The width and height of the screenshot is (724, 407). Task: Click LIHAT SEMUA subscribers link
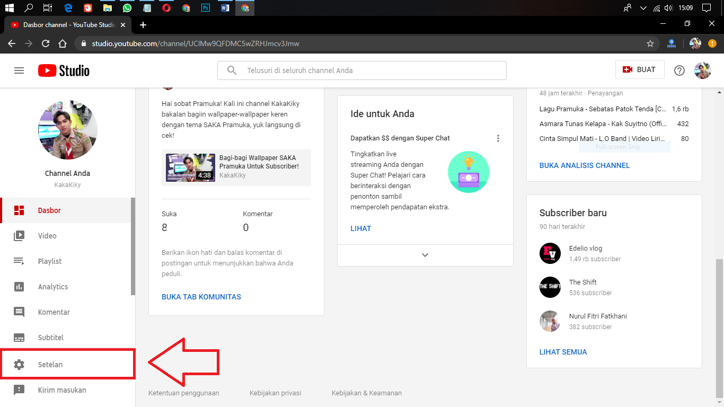pos(563,352)
